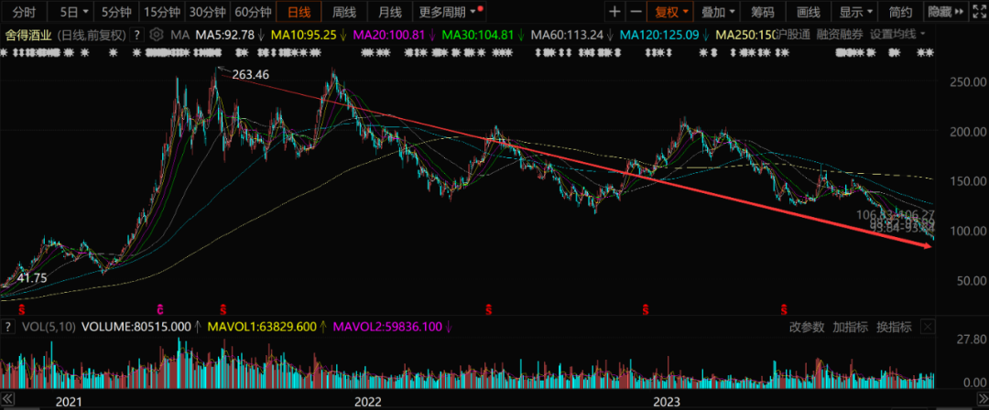Click the 改参数 link in VOL panel
989x410 pixels.
coord(807,327)
